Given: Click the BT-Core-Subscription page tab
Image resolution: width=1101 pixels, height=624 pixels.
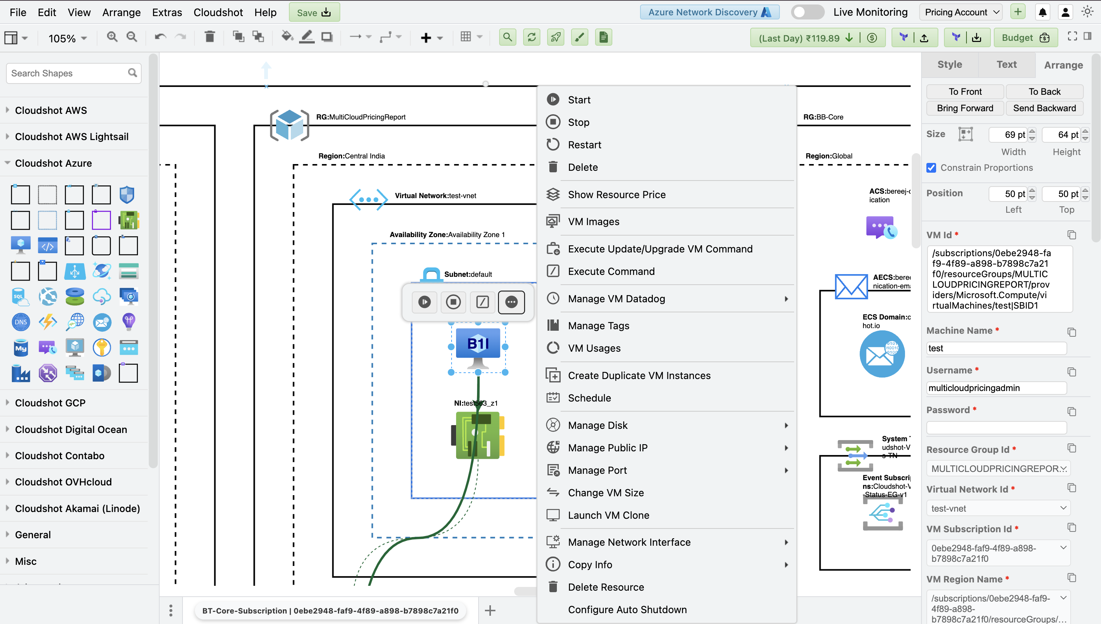Looking at the screenshot, I should pos(330,611).
